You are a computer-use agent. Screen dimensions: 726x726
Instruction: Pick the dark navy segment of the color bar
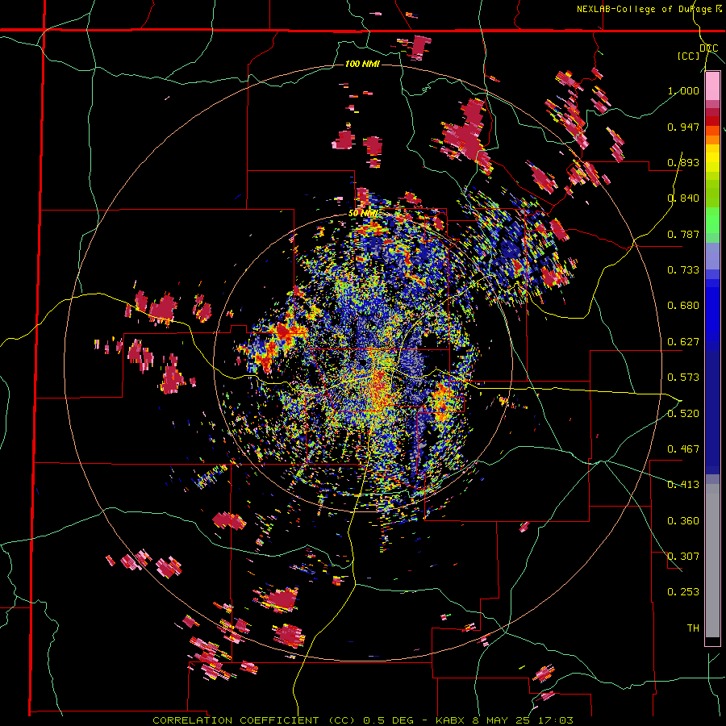pyautogui.click(x=712, y=412)
